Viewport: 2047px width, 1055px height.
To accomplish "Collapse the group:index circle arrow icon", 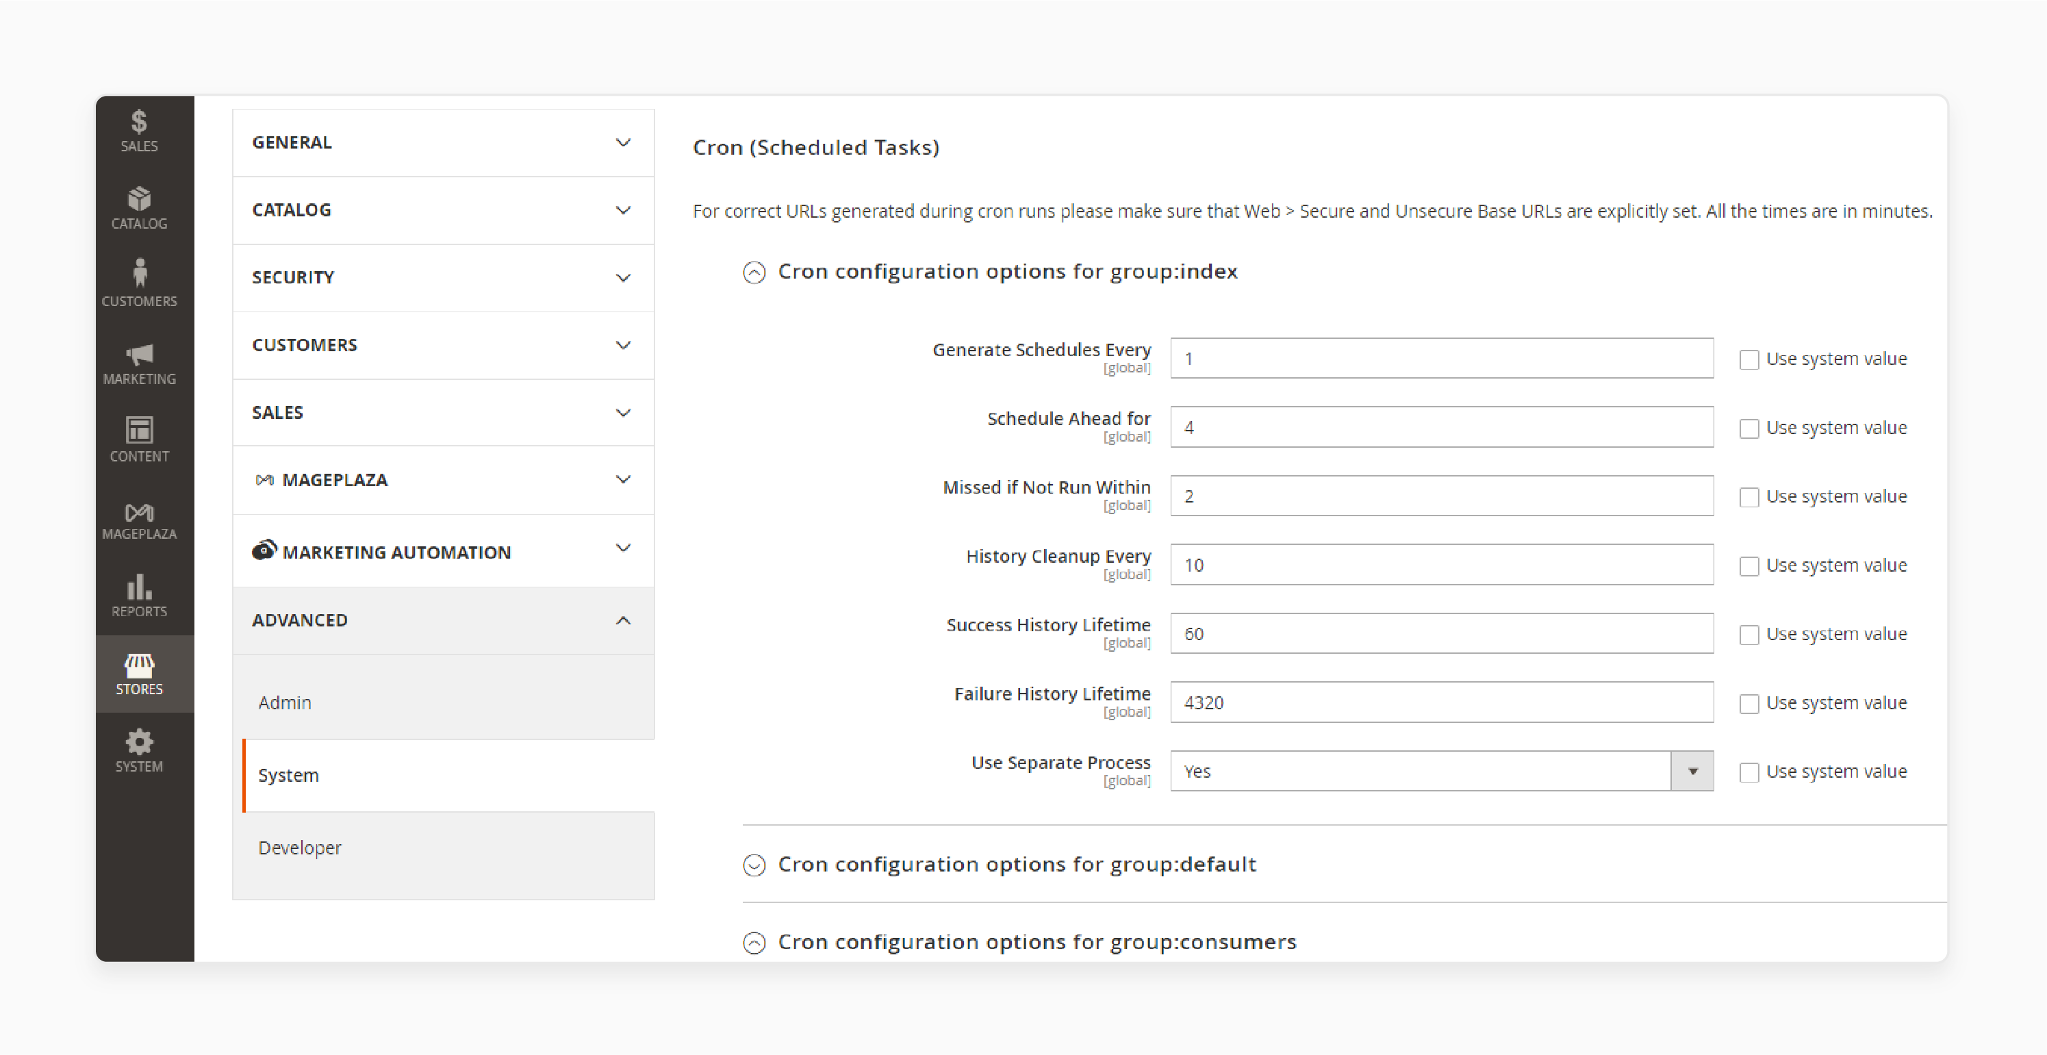I will pos(754,272).
